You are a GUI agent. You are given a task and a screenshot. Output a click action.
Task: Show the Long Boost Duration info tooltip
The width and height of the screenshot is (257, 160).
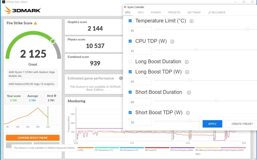pos(187,62)
